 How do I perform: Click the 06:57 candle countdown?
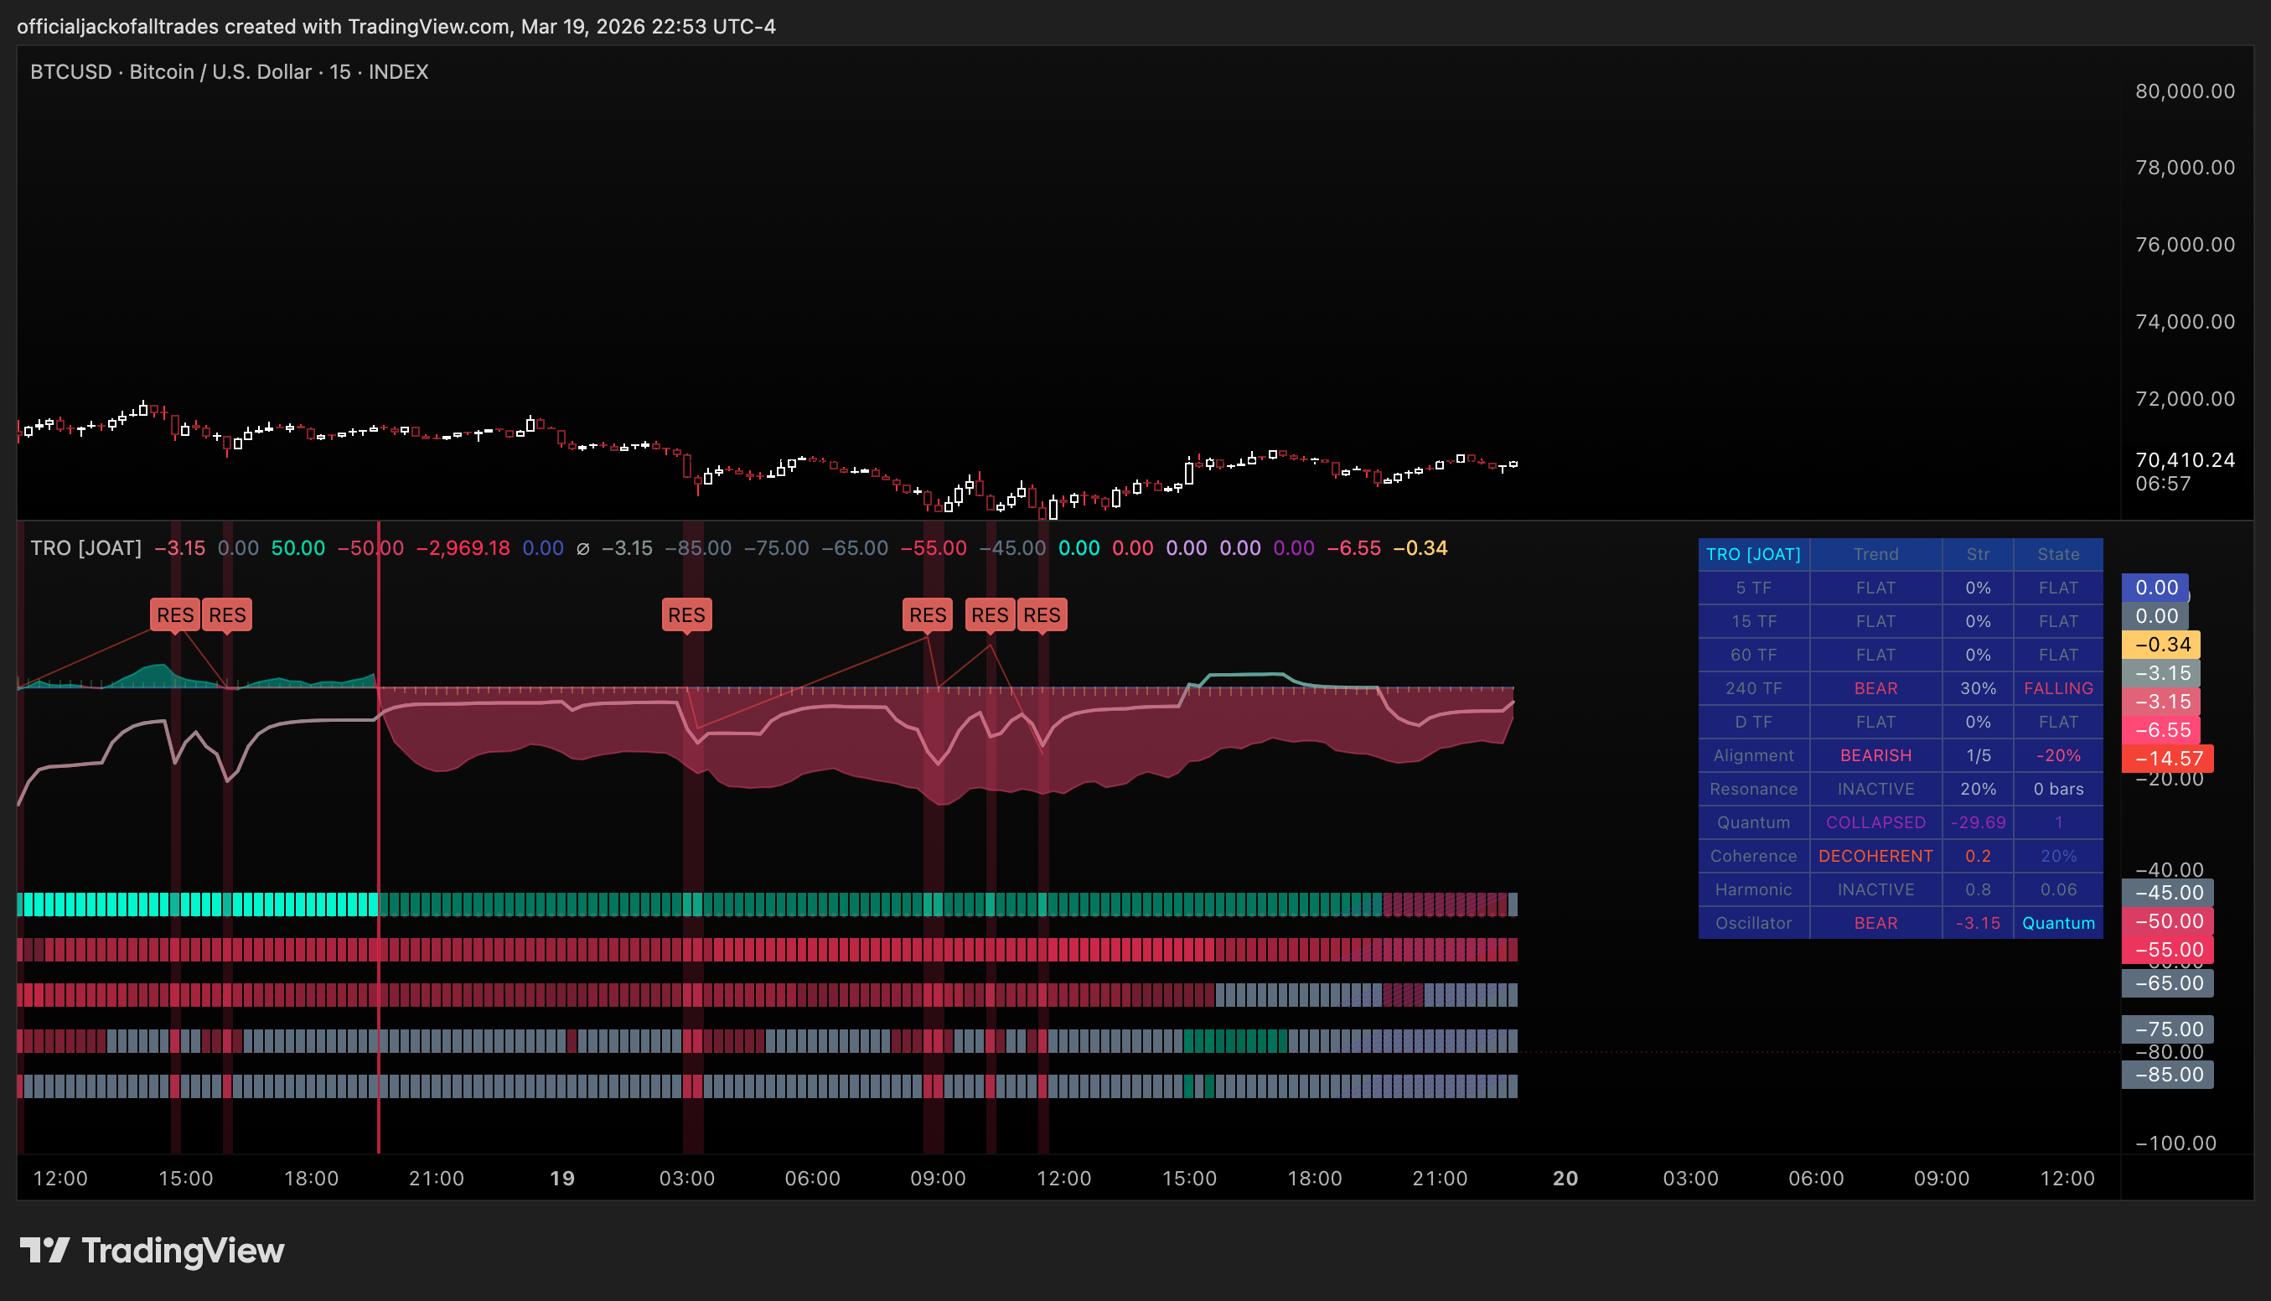point(2162,485)
